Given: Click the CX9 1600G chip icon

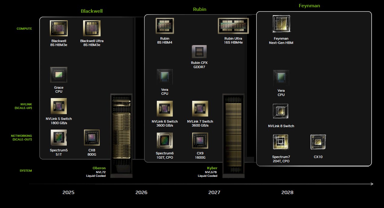Looking at the screenshot, I should 200,140.
